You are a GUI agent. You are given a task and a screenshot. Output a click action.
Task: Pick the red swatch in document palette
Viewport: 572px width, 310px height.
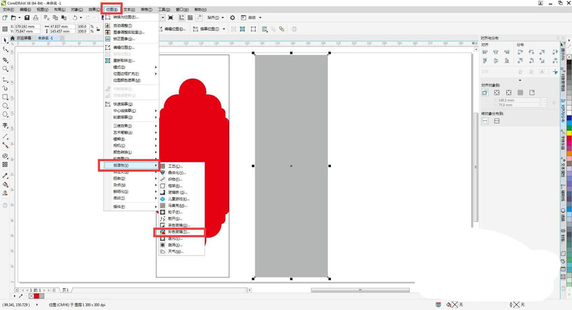point(36,296)
